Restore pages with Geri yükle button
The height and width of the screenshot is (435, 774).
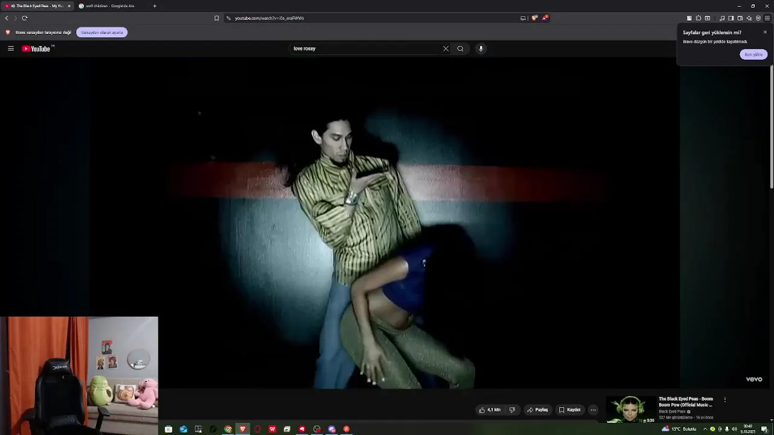(x=753, y=54)
